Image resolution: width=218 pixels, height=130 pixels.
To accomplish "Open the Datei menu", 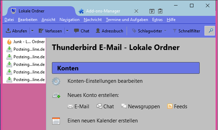I will pyautogui.click(x=9, y=20).
